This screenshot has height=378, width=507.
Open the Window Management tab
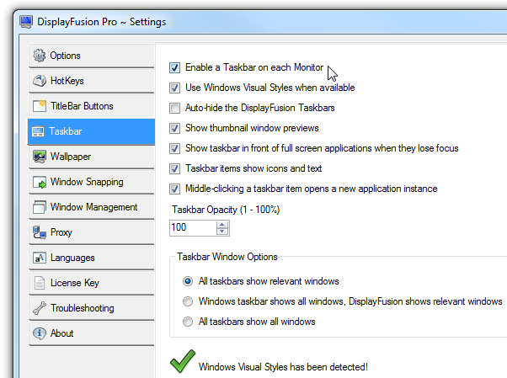pos(92,207)
